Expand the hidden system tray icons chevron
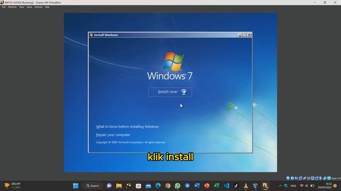Screen dimensions: 341x191 (x=280, y=186)
